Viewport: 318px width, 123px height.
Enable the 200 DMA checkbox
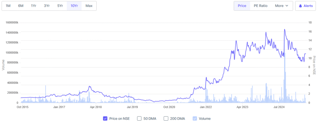click(166, 119)
